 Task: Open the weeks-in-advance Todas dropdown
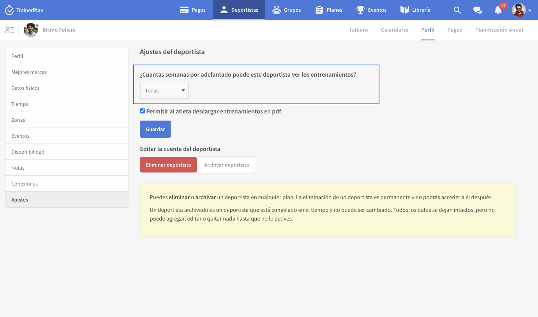(164, 91)
